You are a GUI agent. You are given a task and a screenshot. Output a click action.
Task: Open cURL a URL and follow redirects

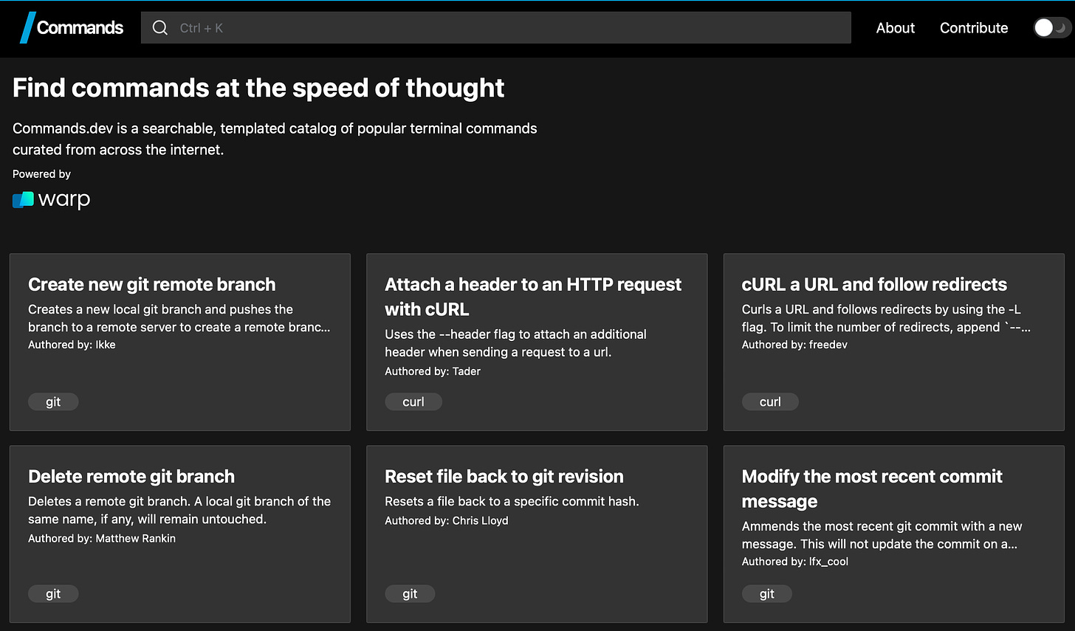point(873,285)
